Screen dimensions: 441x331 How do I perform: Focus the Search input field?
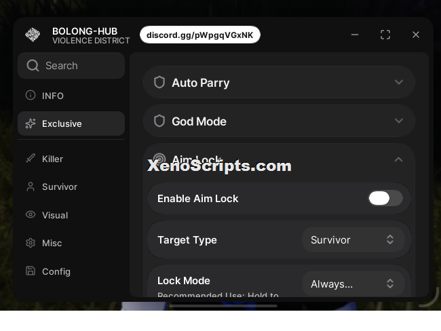tap(71, 66)
